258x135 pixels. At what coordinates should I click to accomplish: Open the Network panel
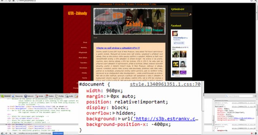(x=29, y=96)
